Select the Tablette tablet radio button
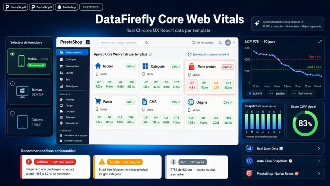The height and width of the screenshot is (186, 330). point(13,113)
